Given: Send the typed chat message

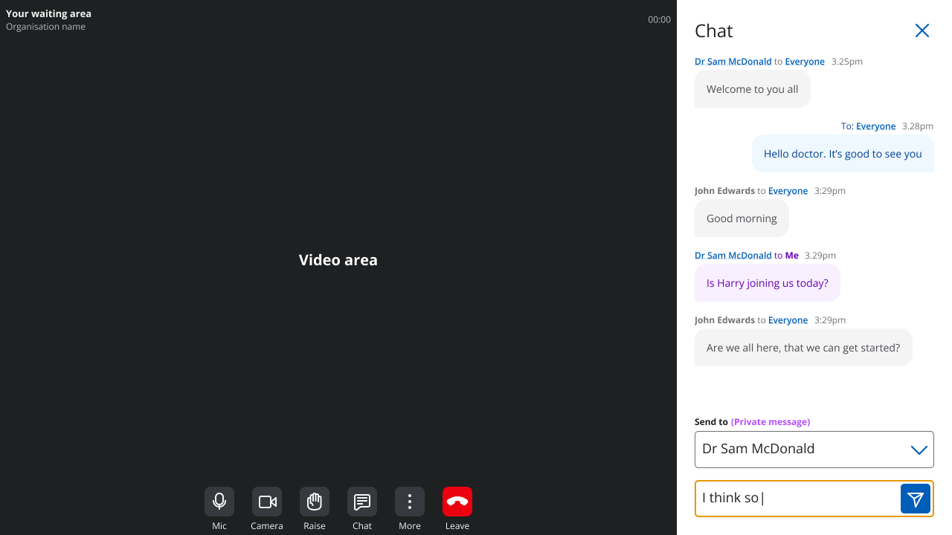Looking at the screenshot, I should tap(916, 498).
